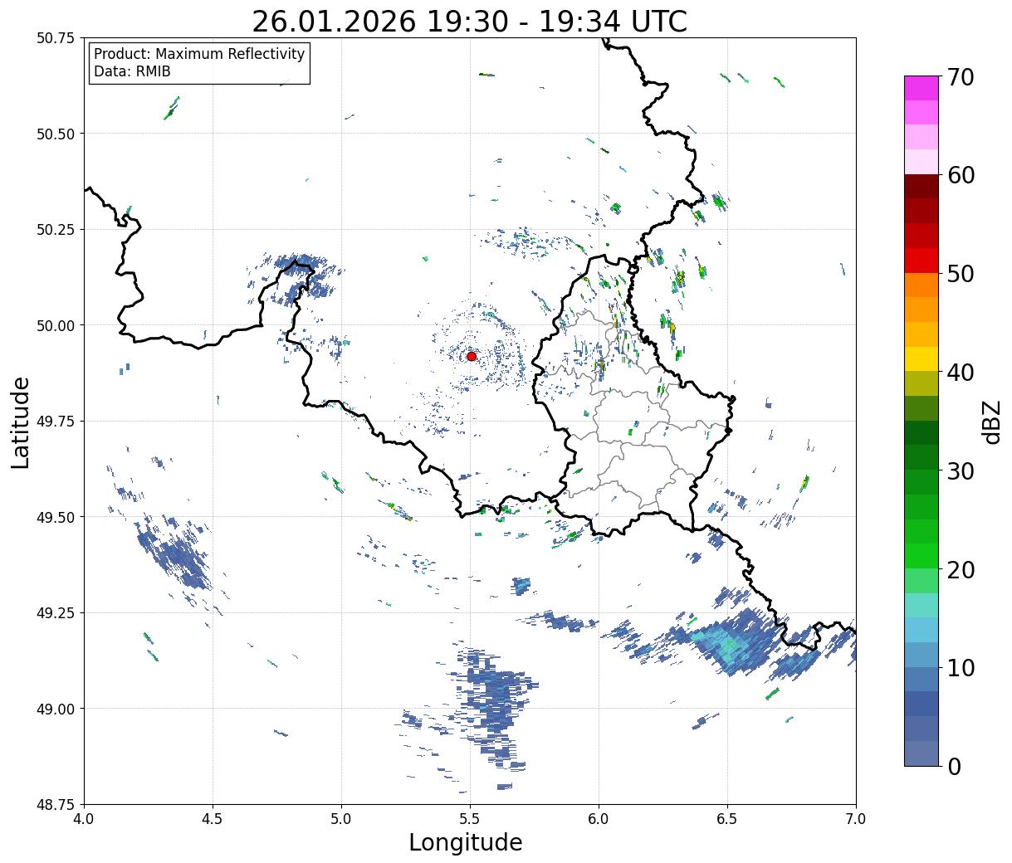The height and width of the screenshot is (863, 1012).
Task: Click the bright green 20 dBZ colorbar swatch
Action: click(922, 555)
